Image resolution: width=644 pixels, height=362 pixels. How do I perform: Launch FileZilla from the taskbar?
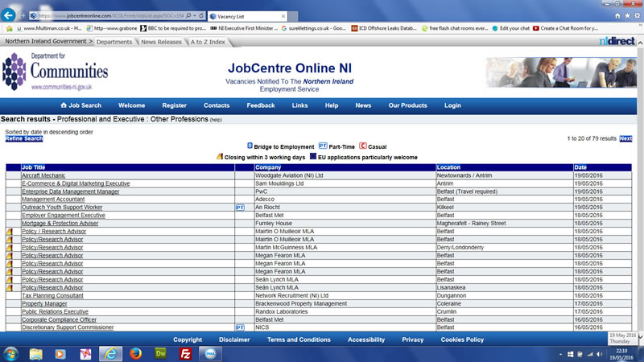tap(185, 354)
